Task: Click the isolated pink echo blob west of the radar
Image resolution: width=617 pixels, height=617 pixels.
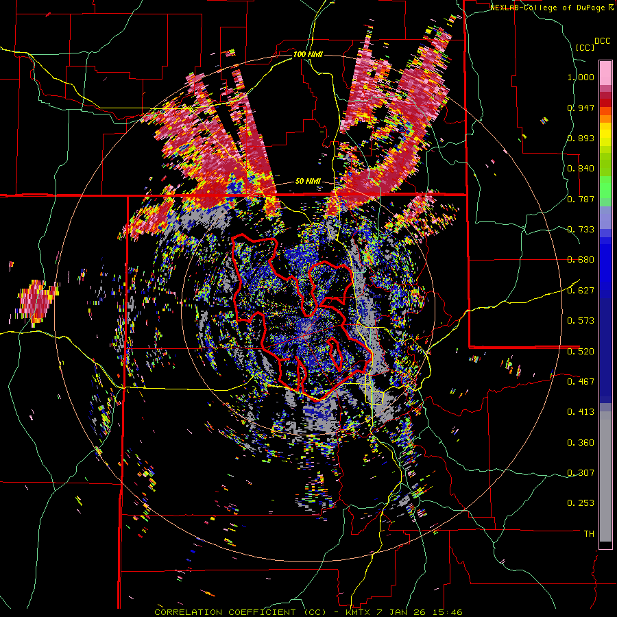Action: [36, 302]
